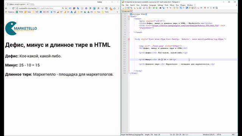Toggle synchronize vertical scrolling icon

[x=174, y=8]
